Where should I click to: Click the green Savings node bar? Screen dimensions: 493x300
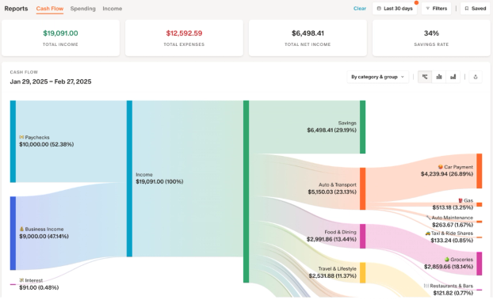coord(362,127)
